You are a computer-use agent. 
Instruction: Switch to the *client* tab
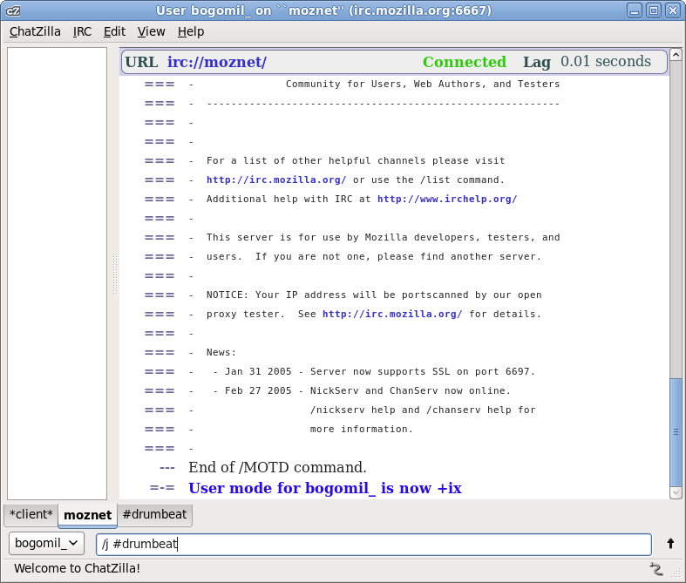(x=31, y=514)
